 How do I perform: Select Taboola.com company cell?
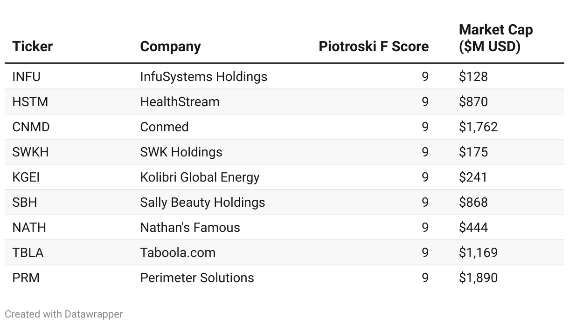click(x=178, y=252)
